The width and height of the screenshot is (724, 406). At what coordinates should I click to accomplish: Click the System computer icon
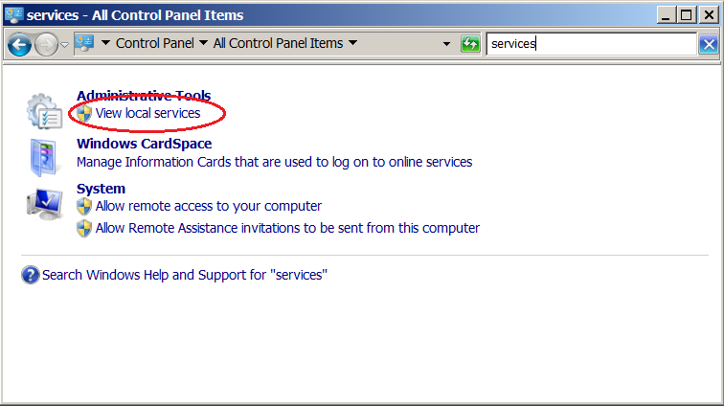click(x=44, y=202)
